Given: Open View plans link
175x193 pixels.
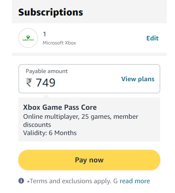Looking at the screenshot, I should point(138,79).
